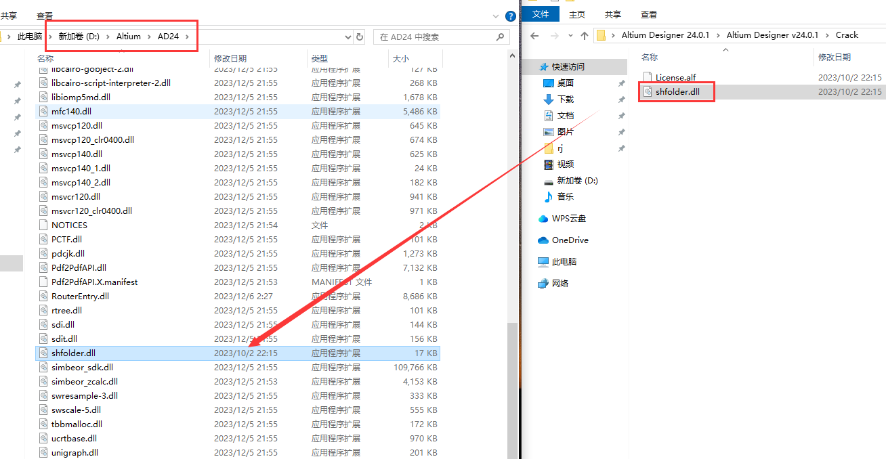Select the file named msvcp140_1.dll

coord(81,168)
